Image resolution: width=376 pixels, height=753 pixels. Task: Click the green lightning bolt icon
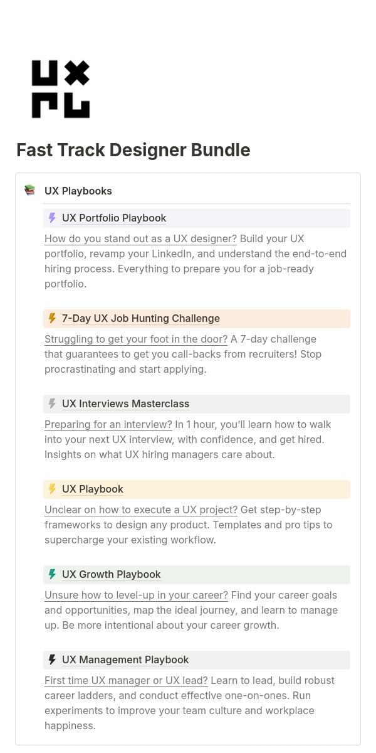pyautogui.click(x=52, y=575)
